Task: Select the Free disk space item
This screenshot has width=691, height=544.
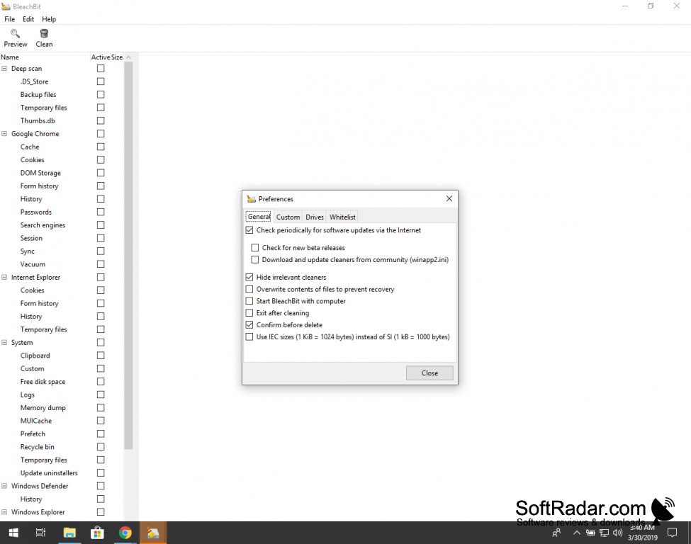Action: 43,382
